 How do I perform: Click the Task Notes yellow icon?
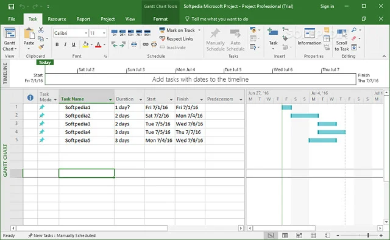tap(327, 30)
